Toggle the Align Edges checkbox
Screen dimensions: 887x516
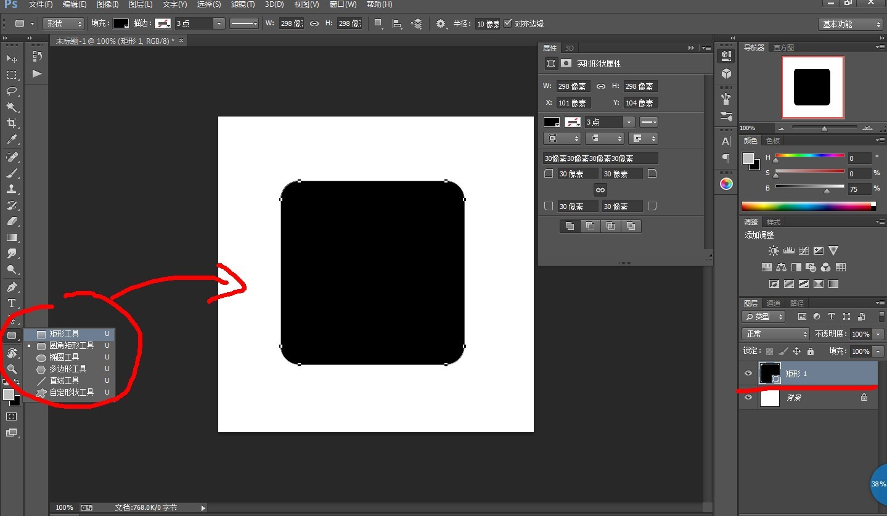click(x=508, y=23)
